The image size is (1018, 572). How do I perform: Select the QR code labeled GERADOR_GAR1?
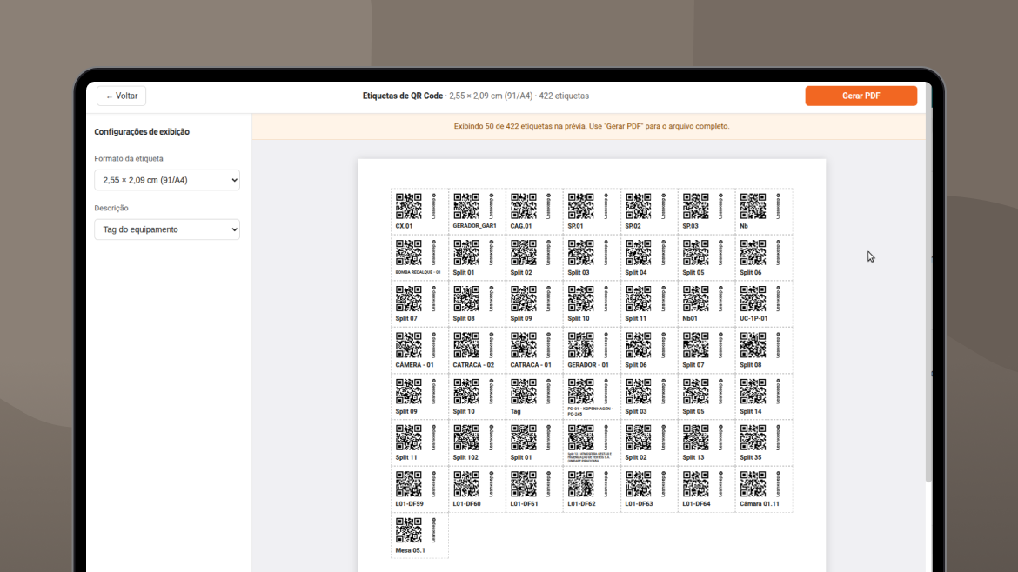[x=466, y=206]
